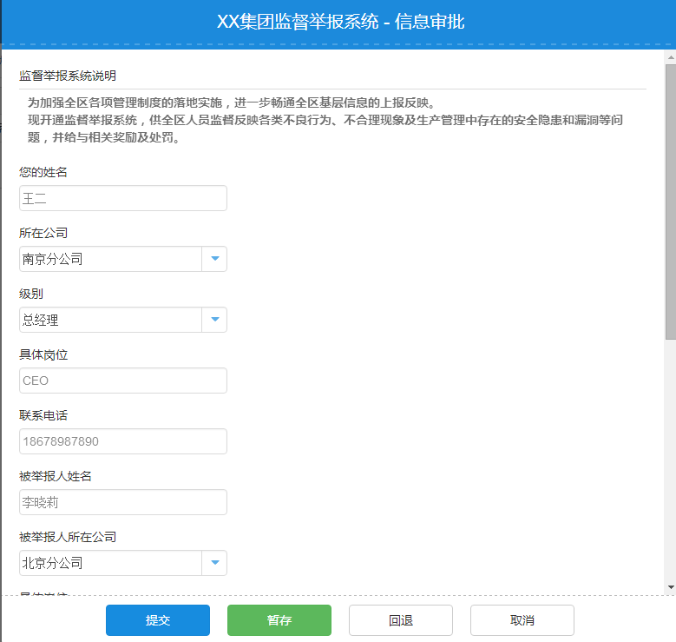This screenshot has width=676, height=642.
Task: Click the 监督举报系统说明 section heading
Action: point(67,76)
